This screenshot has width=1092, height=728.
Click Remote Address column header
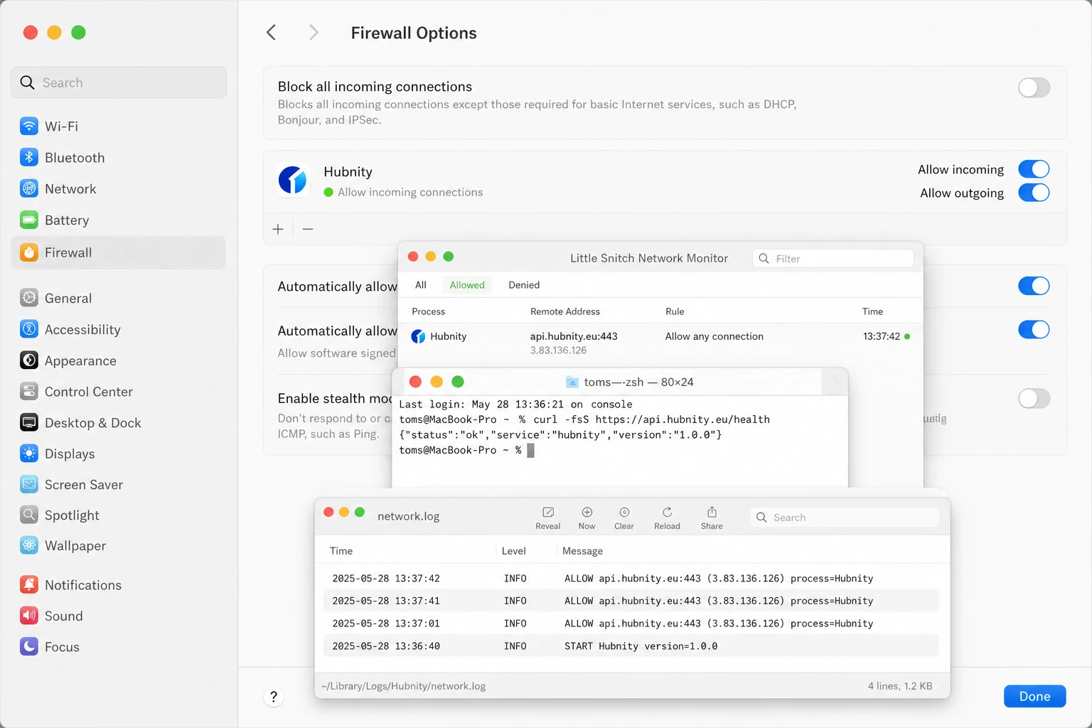(565, 311)
